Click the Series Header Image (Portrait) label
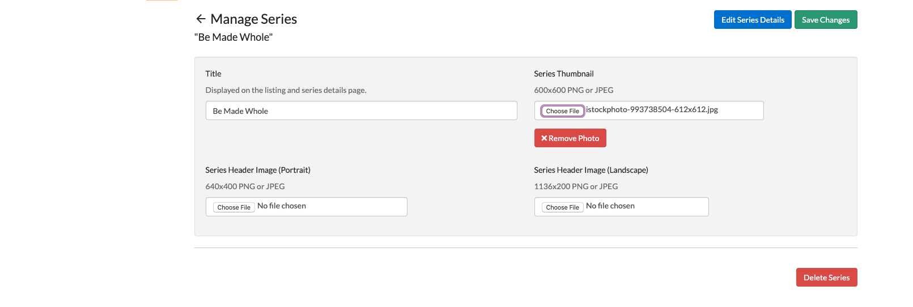The image size is (913, 307). pyautogui.click(x=258, y=170)
